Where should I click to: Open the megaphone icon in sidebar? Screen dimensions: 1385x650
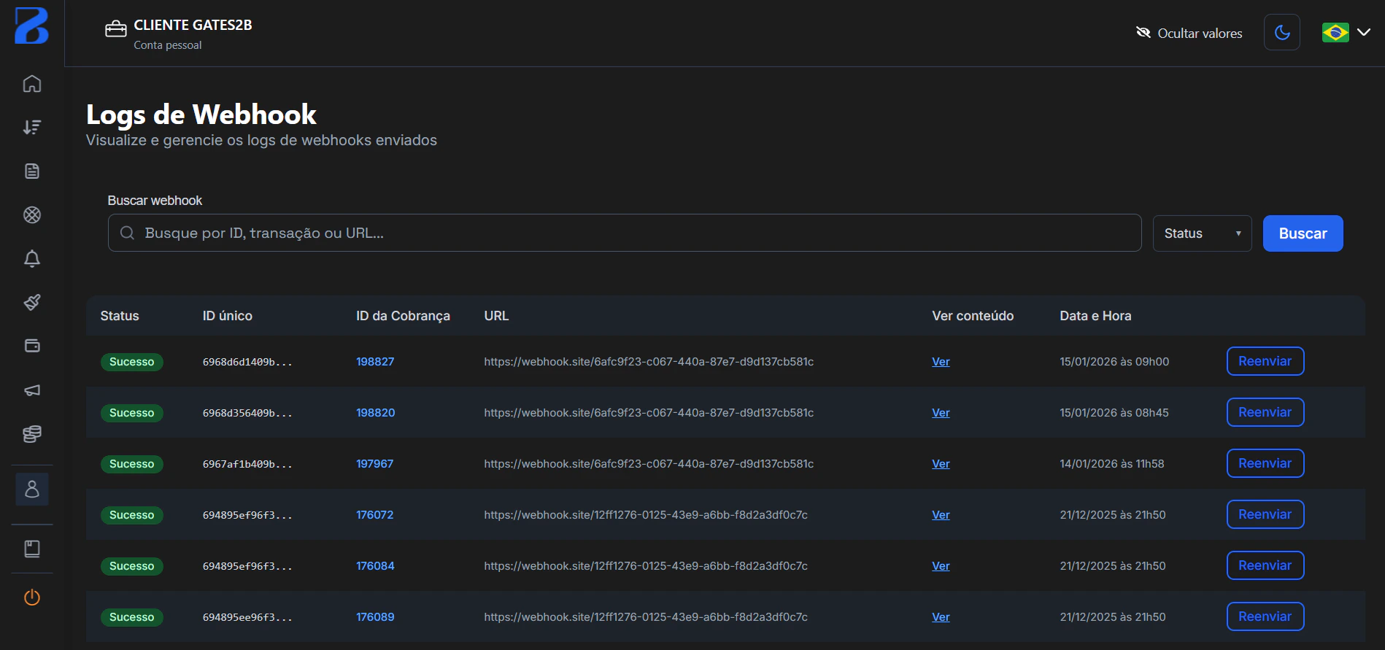click(32, 390)
